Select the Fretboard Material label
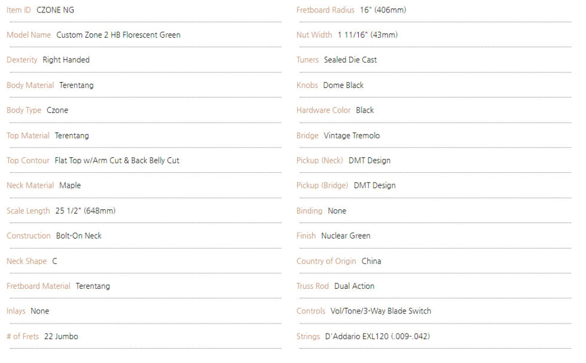 [x=38, y=286]
